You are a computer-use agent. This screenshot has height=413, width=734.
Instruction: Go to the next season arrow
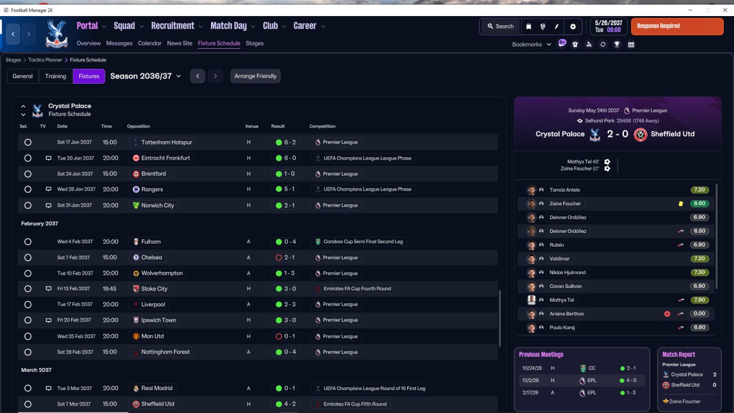click(216, 76)
